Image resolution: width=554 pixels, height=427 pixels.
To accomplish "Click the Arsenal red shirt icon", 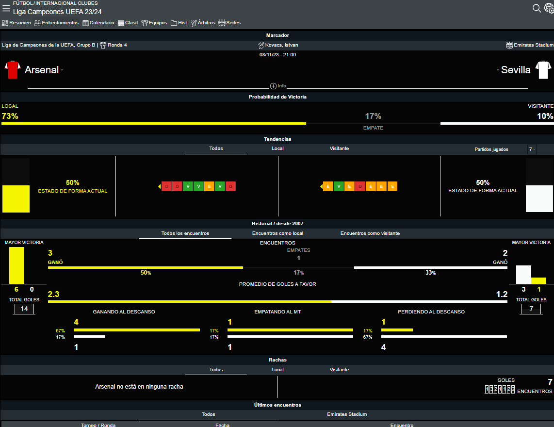I will click(x=13, y=70).
